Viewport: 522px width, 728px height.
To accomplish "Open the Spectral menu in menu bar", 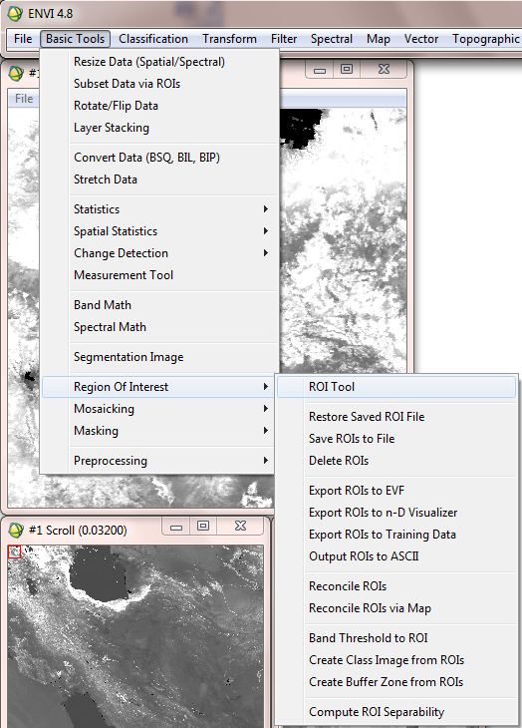I will click(332, 39).
